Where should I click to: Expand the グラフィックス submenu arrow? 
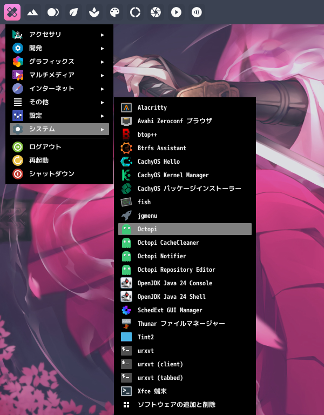click(x=103, y=62)
